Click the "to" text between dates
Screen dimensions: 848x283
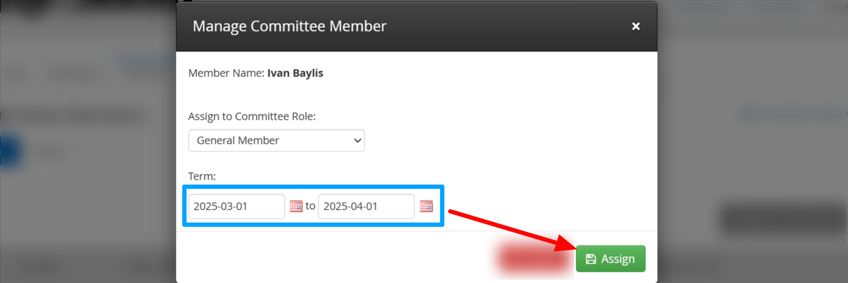(x=310, y=206)
